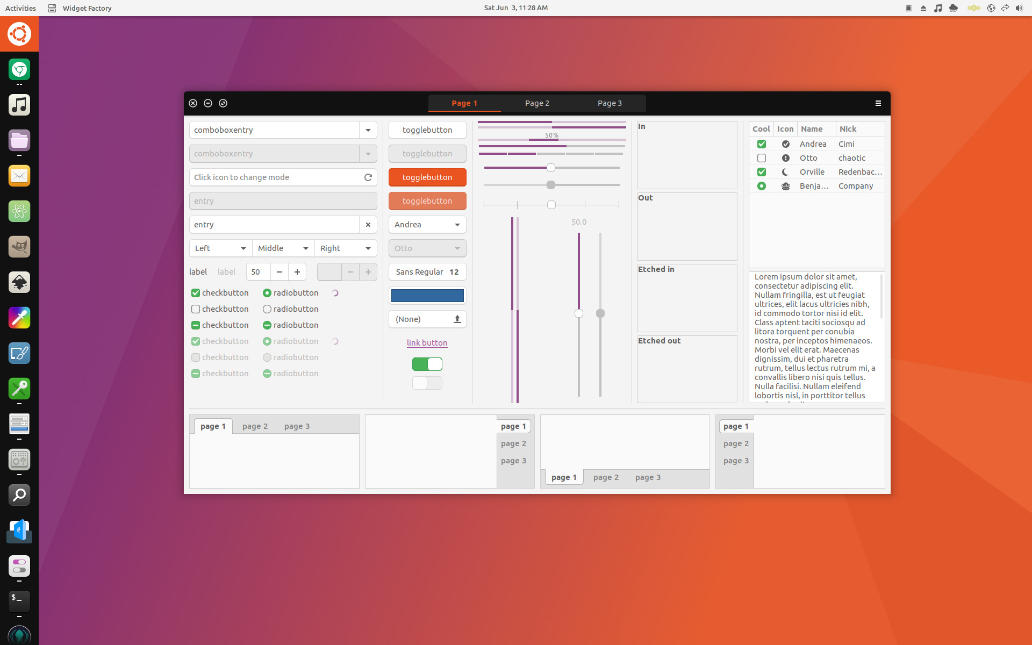The width and height of the screenshot is (1032, 645).
Task: Click the active orange togglebutton
Action: tap(426, 177)
